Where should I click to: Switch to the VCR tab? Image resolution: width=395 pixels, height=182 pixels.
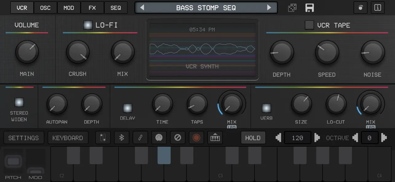pos(22,8)
